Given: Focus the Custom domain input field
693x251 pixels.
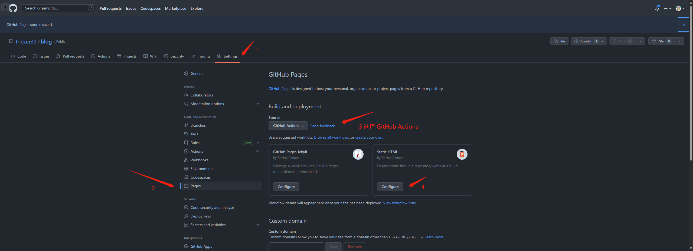Looking at the screenshot, I should (296, 247).
